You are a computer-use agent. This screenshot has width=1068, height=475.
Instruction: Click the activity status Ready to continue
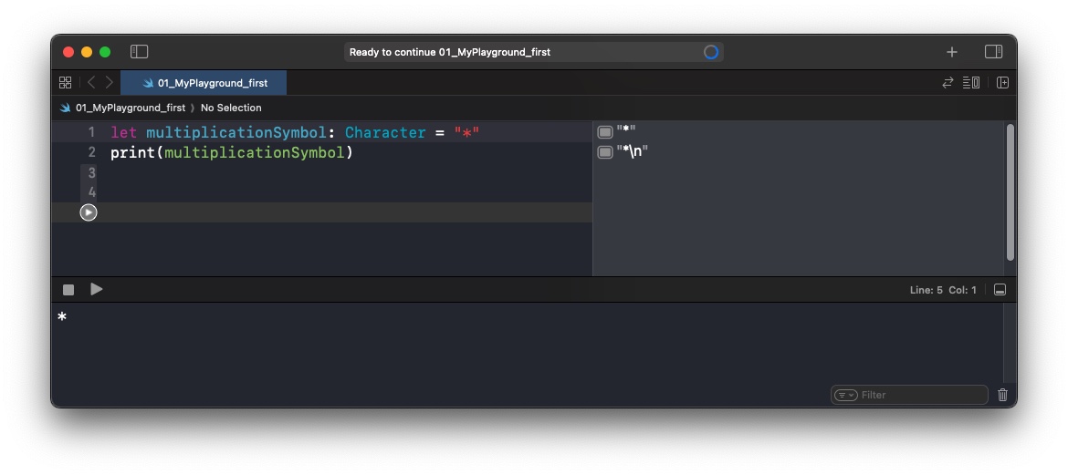[449, 52]
